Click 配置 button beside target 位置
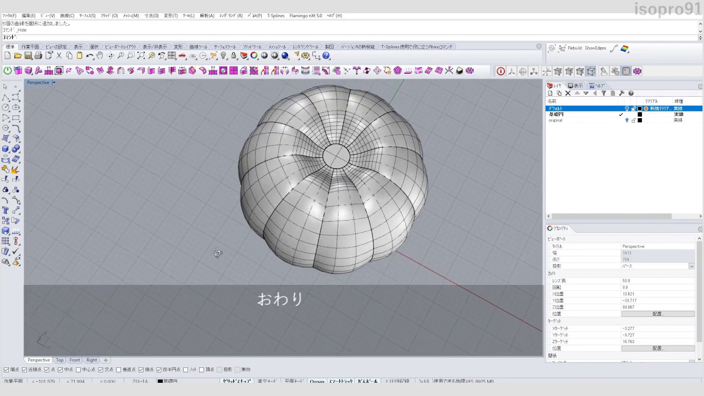 coord(658,348)
